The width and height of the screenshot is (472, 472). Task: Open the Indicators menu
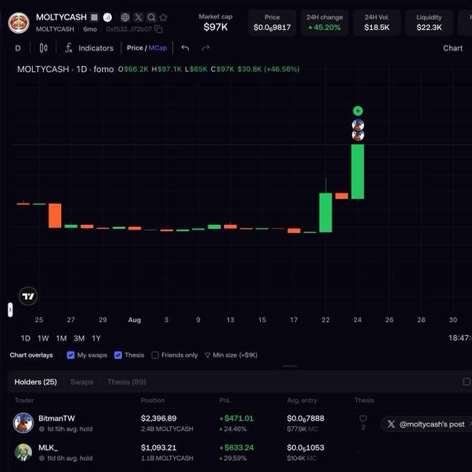coord(90,48)
